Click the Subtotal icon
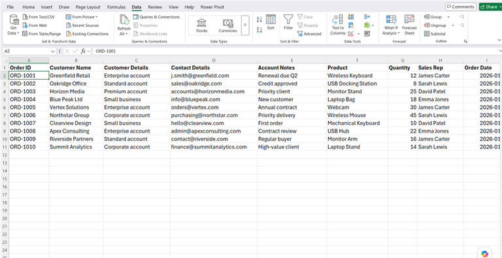The image size is (502, 258). pyautogui.click(x=435, y=33)
